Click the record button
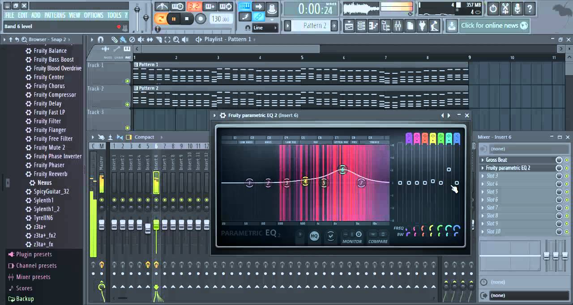This screenshot has width=573, height=305. tap(201, 19)
